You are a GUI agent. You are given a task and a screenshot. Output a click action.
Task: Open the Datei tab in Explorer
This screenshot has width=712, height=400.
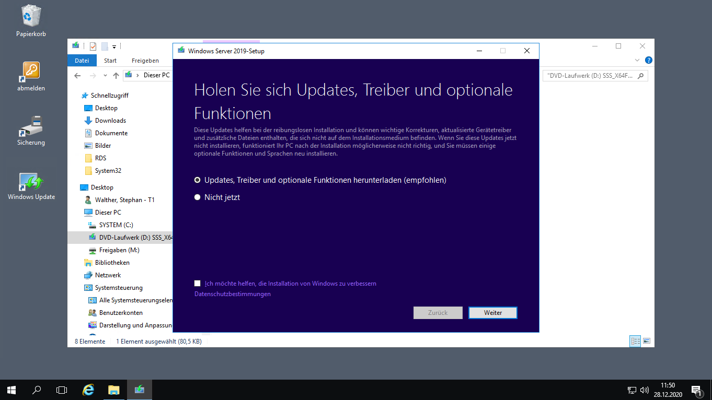(x=82, y=61)
